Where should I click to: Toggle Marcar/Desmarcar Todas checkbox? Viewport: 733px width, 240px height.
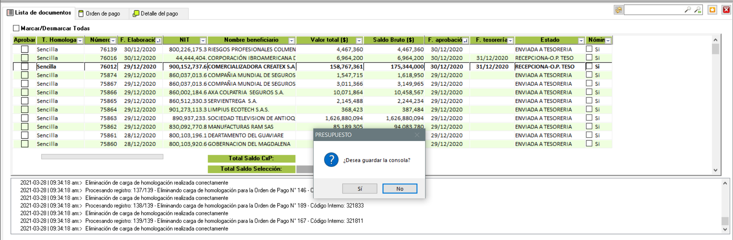click(16, 28)
